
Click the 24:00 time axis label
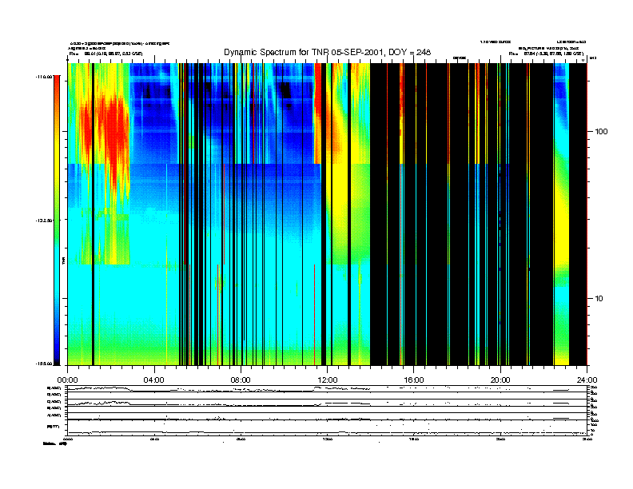(x=587, y=380)
